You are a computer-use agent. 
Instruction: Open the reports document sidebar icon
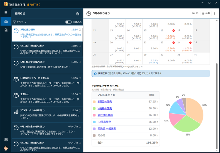pos(6,30)
